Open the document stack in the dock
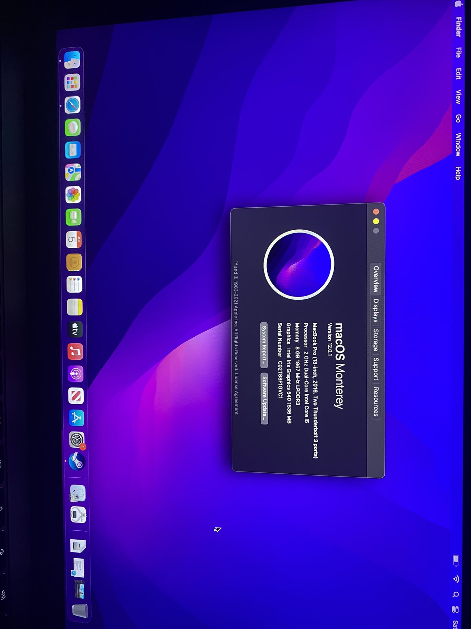 click(78, 545)
